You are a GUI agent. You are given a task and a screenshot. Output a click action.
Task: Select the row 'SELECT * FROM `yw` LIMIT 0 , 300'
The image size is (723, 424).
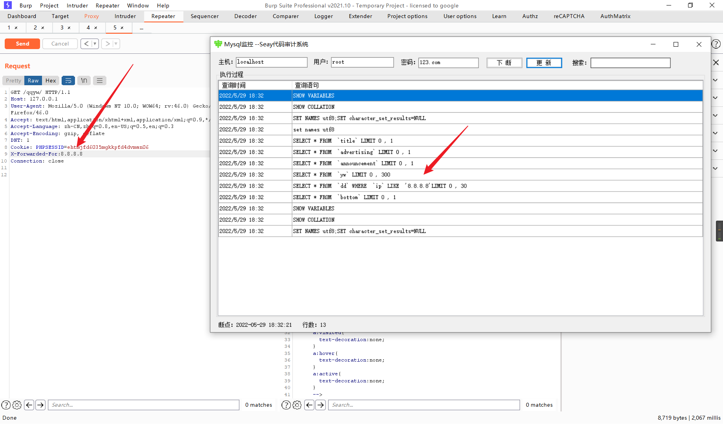click(x=460, y=175)
